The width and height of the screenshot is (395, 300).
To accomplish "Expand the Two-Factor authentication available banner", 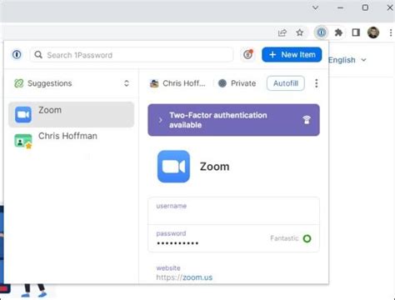I will point(233,120).
